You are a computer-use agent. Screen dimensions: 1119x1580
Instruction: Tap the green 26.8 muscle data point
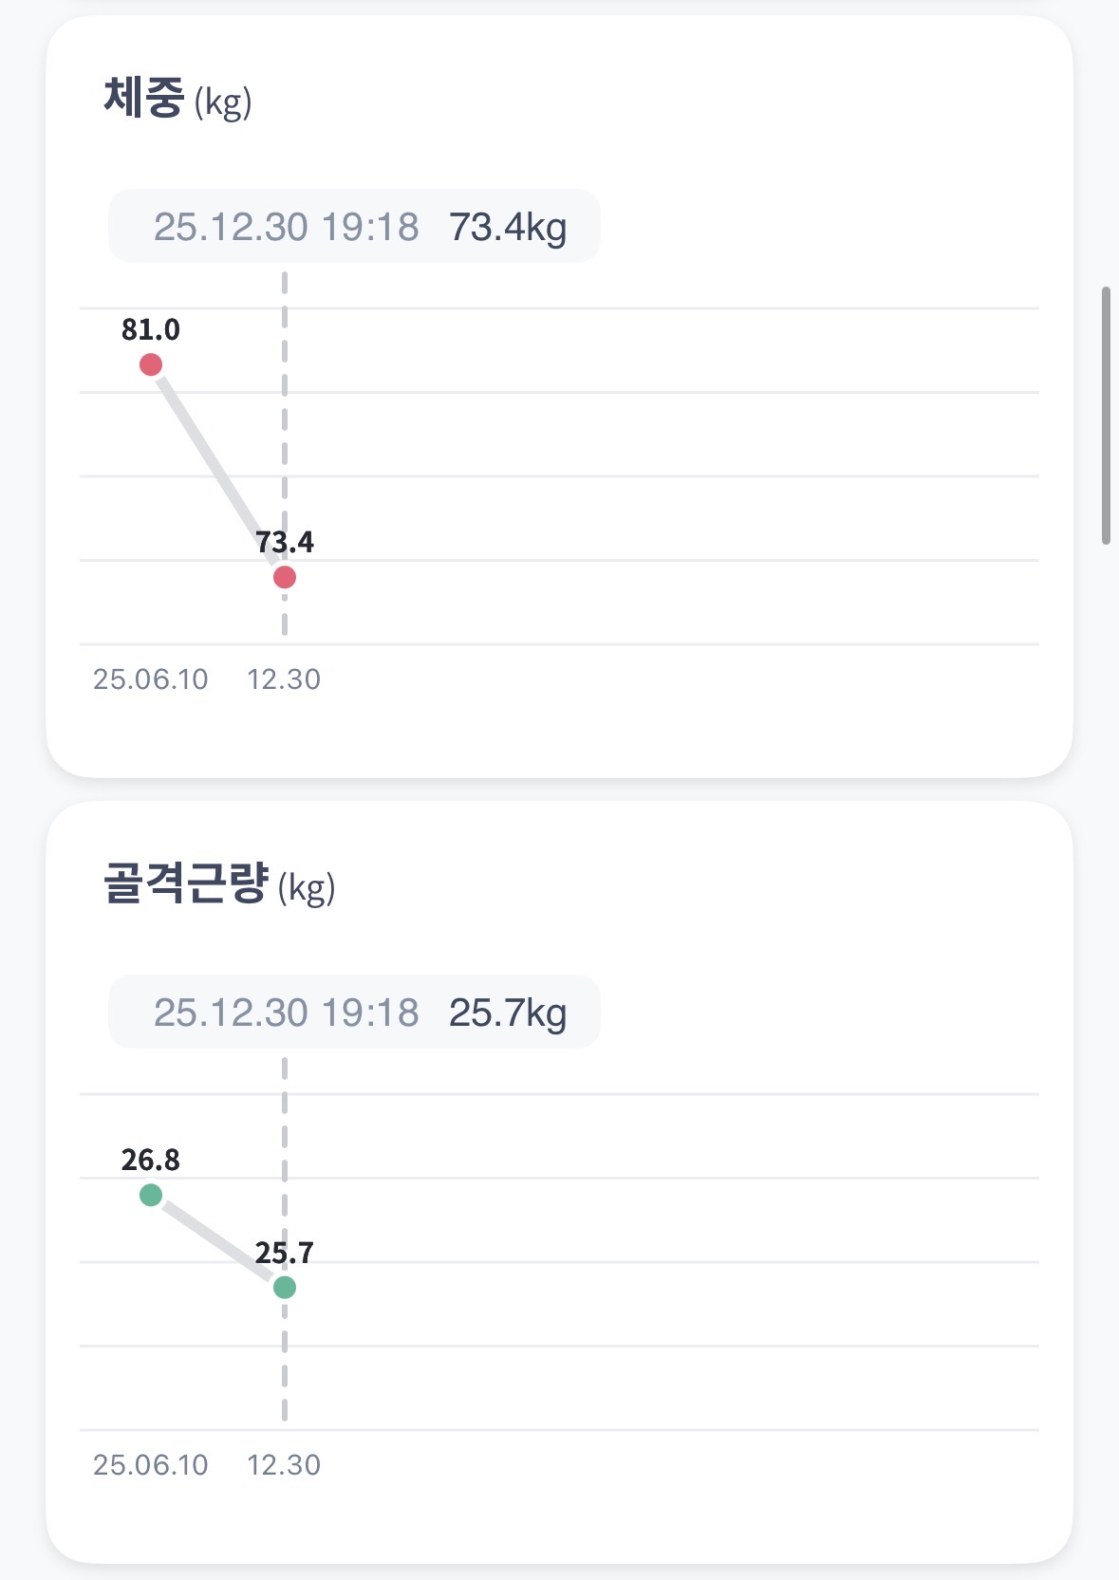[x=151, y=1195]
